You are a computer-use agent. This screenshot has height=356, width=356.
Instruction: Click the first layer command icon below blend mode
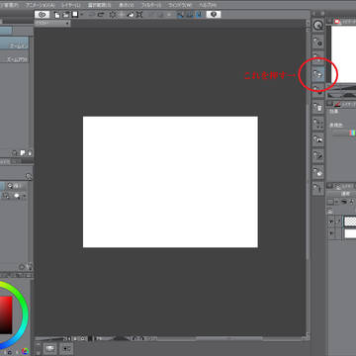pyautogui.click(x=330, y=202)
